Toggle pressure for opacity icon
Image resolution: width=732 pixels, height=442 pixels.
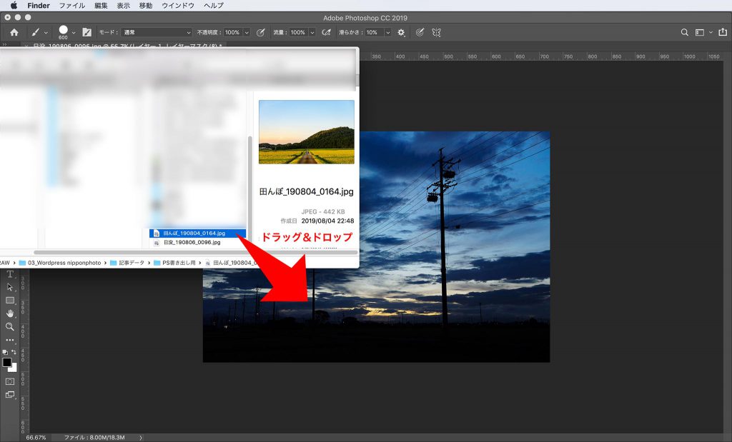click(261, 32)
